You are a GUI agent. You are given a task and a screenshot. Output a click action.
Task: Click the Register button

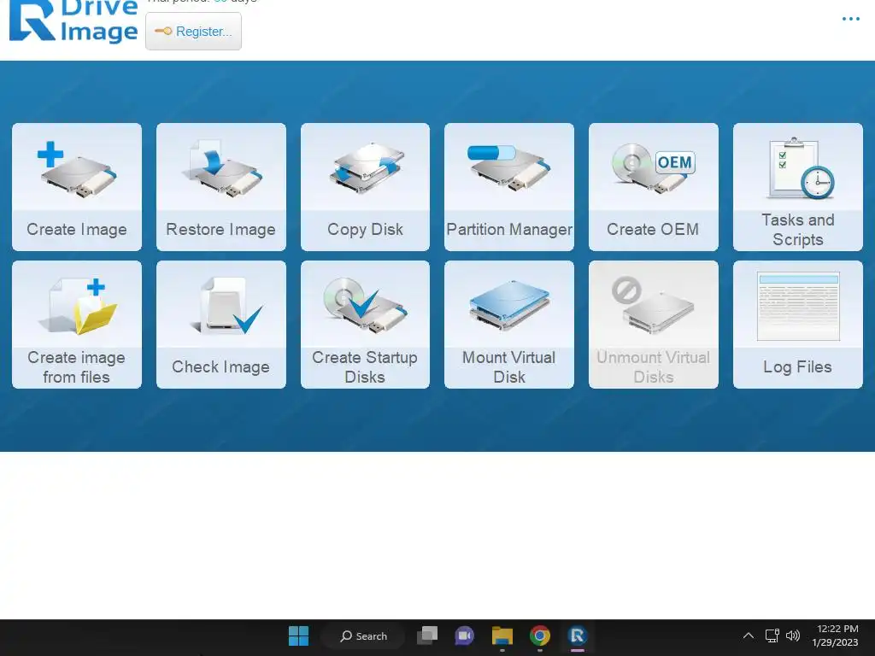194,32
